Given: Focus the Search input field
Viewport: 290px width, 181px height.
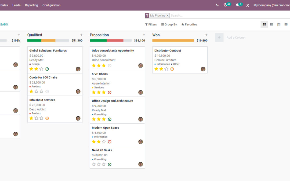Looking at the screenshot, I should tap(230, 16).
